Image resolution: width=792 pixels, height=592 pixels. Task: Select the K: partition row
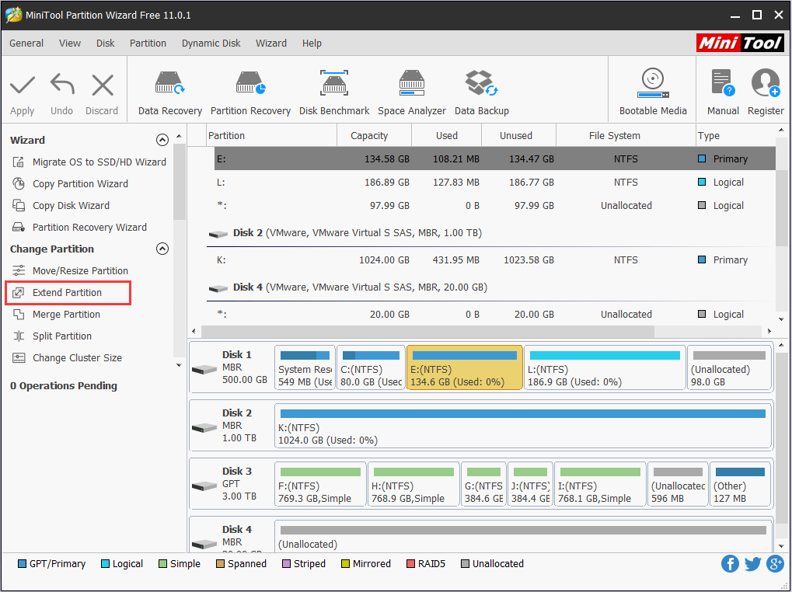coord(495,260)
